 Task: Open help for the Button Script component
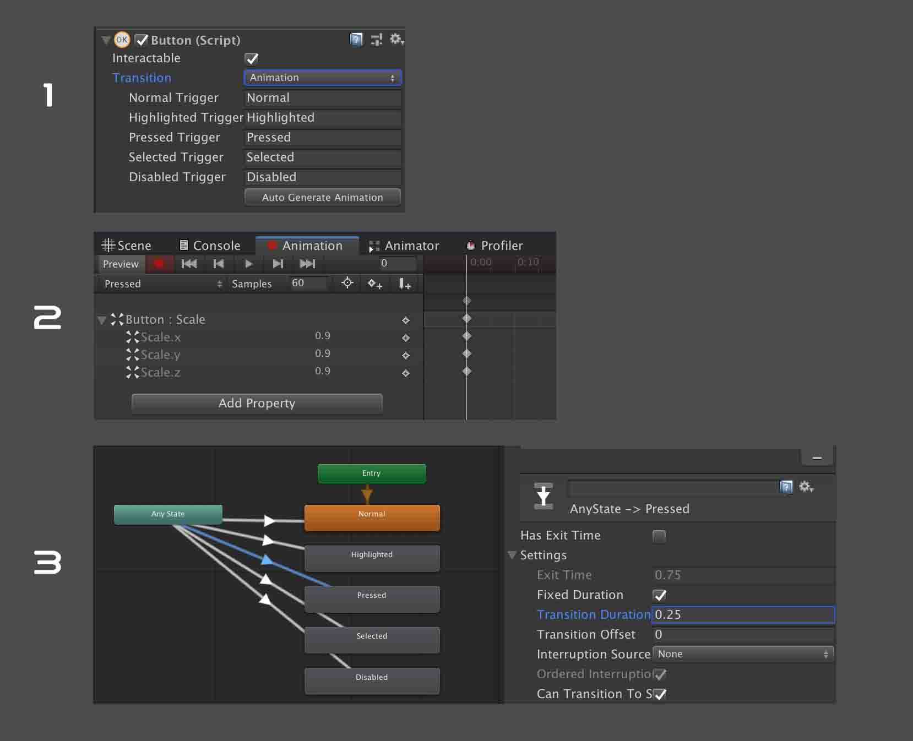[x=356, y=40]
